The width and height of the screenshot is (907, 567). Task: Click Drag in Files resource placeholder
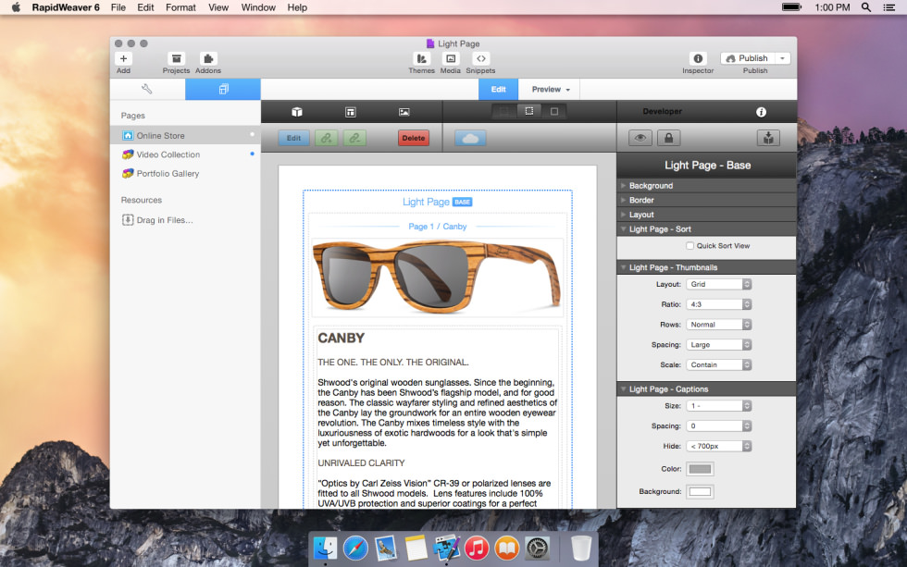[x=157, y=219]
